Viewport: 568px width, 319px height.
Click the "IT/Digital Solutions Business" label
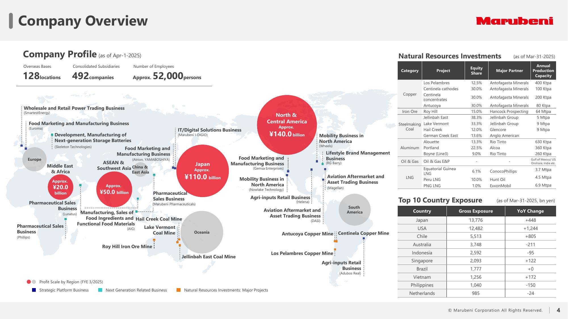209,130
